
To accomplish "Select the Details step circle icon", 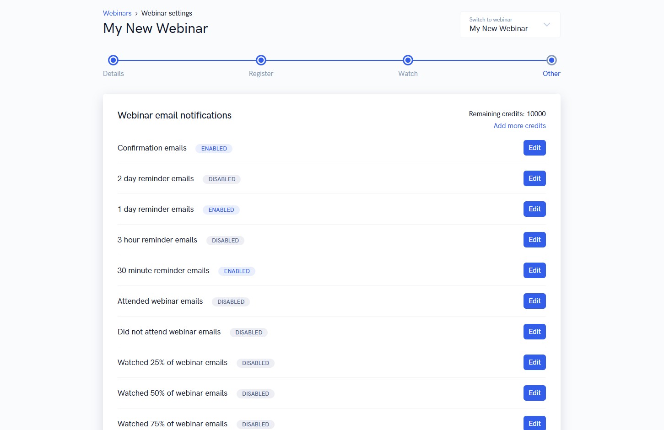I will [113, 60].
